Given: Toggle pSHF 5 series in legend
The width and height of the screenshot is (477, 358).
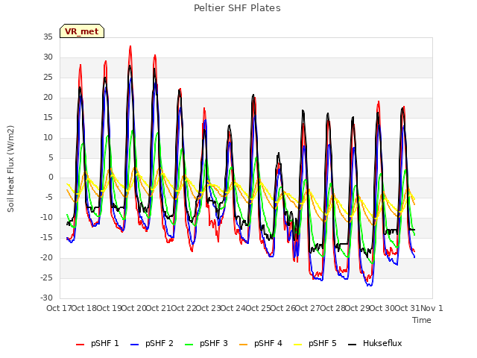Looking at the screenshot, I should pyautogui.click(x=315, y=343).
